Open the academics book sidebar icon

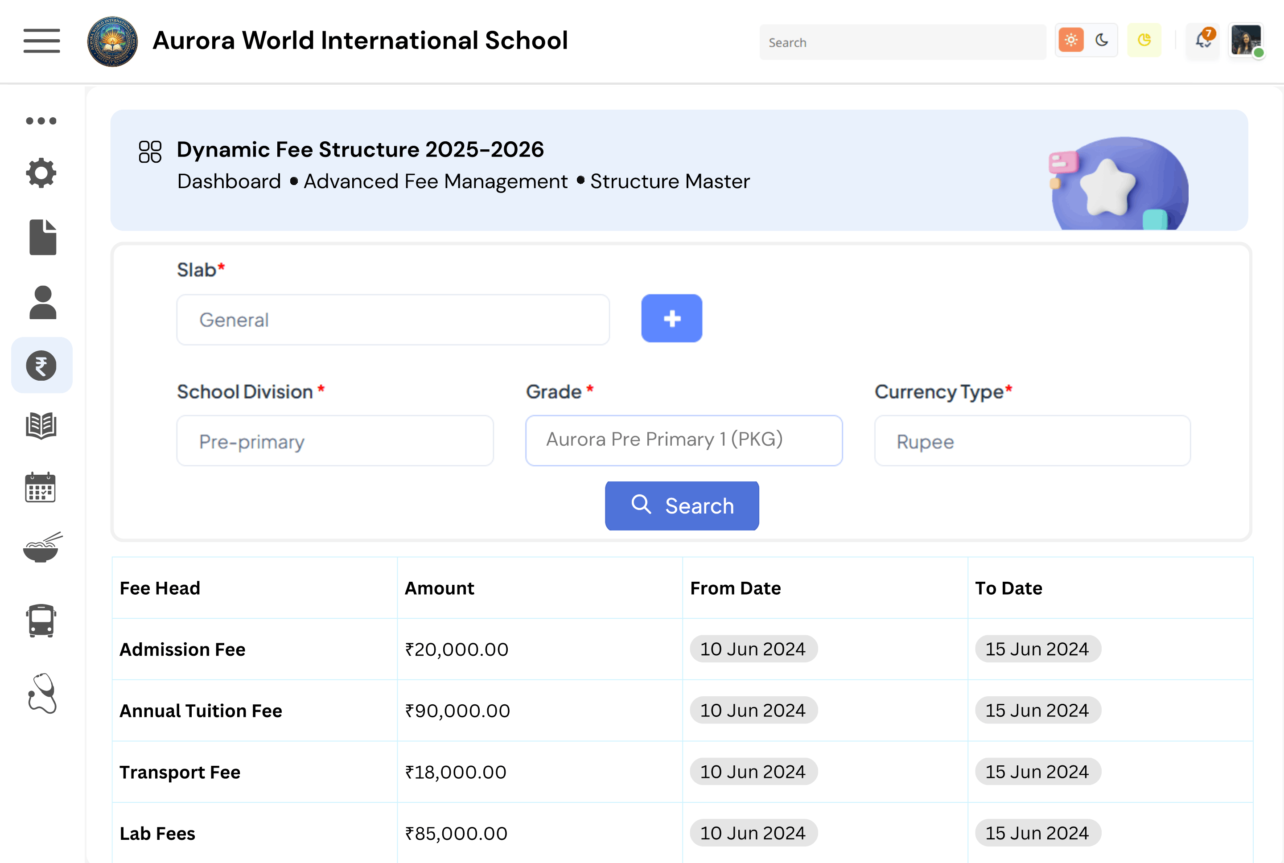tap(41, 425)
